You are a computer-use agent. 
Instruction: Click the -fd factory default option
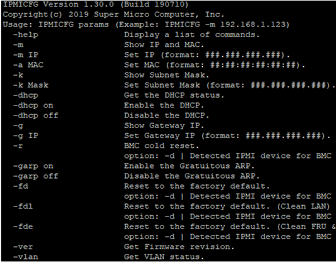[x=21, y=186]
